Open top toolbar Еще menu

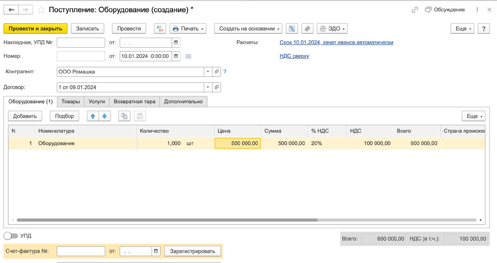coord(463,29)
